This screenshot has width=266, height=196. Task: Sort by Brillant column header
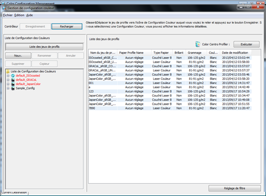pos(179,53)
